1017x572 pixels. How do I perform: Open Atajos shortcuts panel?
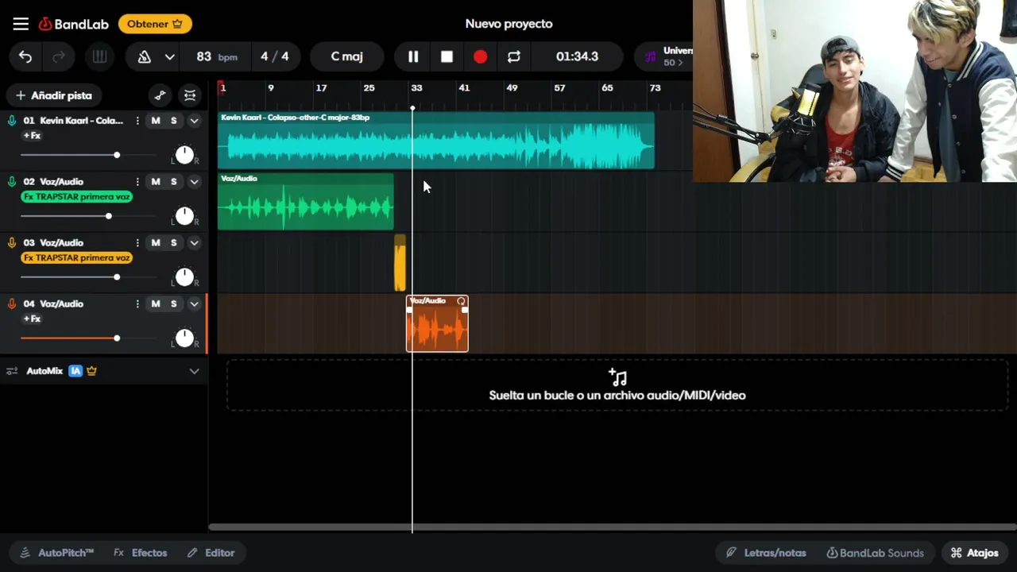(975, 553)
